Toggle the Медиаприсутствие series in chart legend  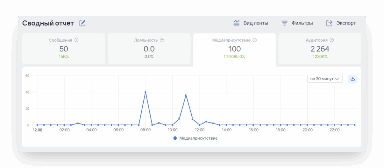(195, 138)
